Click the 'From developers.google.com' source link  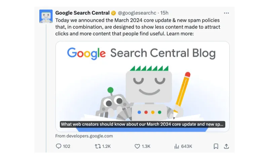point(84,136)
